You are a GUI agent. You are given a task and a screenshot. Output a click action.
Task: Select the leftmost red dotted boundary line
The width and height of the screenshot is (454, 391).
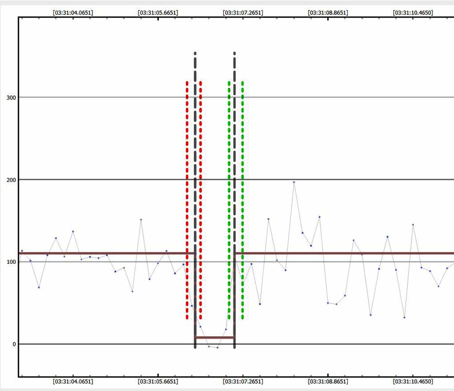[187, 200]
